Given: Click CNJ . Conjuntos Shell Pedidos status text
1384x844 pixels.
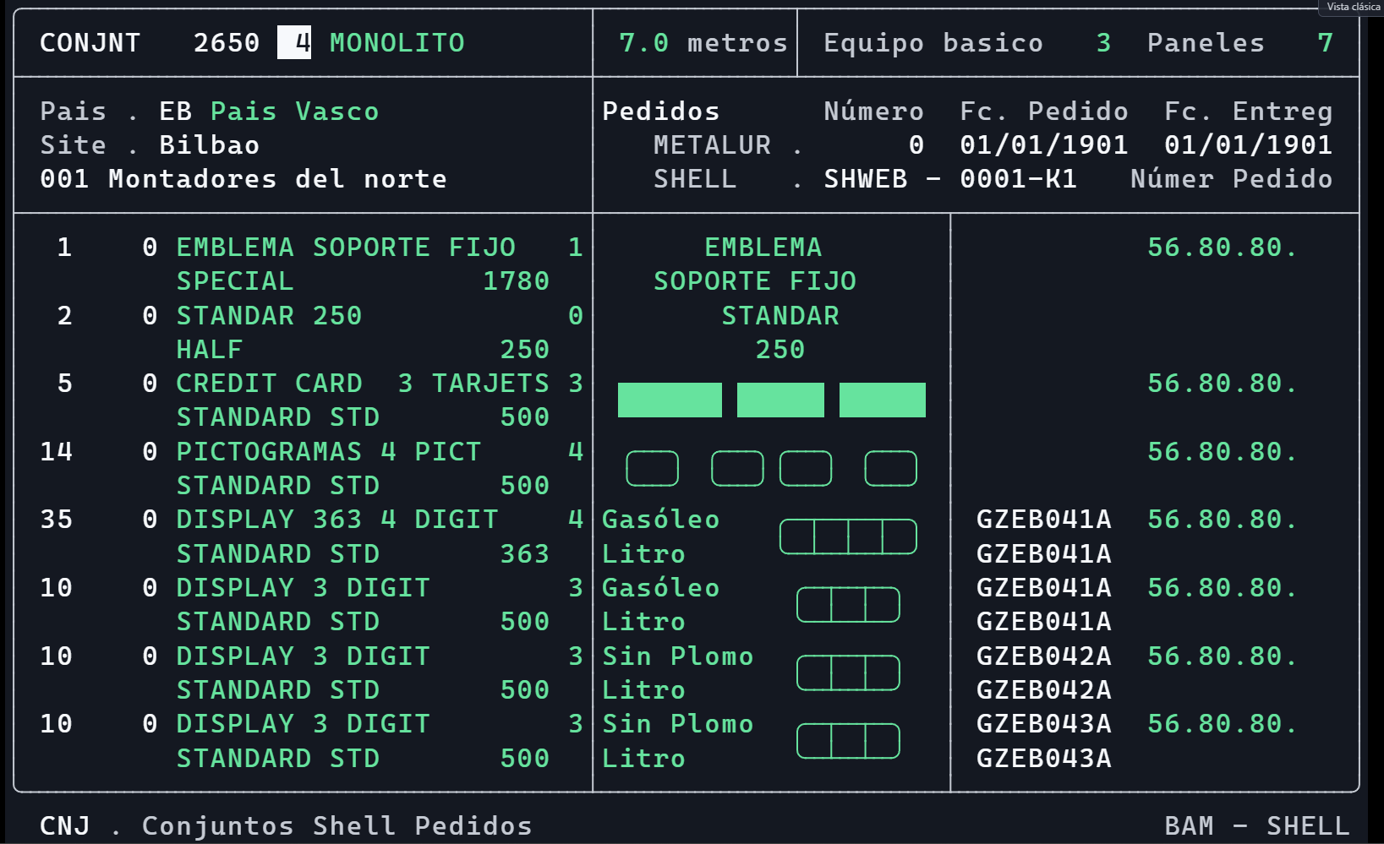Looking at the screenshot, I should point(286,825).
